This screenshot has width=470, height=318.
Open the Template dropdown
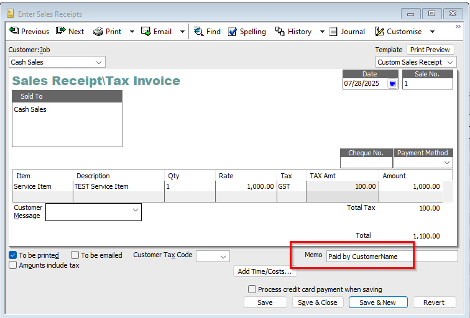449,62
